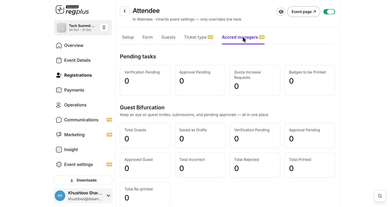
Task: Click the Payments card icon
Action: click(59, 90)
